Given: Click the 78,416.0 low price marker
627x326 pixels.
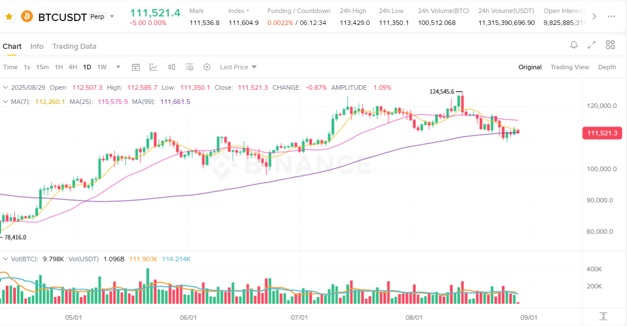Looking at the screenshot, I should 15,237.
